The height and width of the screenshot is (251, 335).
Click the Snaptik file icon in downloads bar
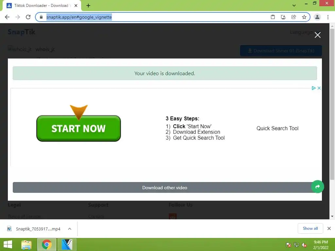click(x=9, y=229)
